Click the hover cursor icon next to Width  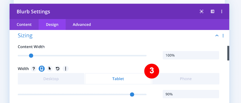[x=50, y=69]
